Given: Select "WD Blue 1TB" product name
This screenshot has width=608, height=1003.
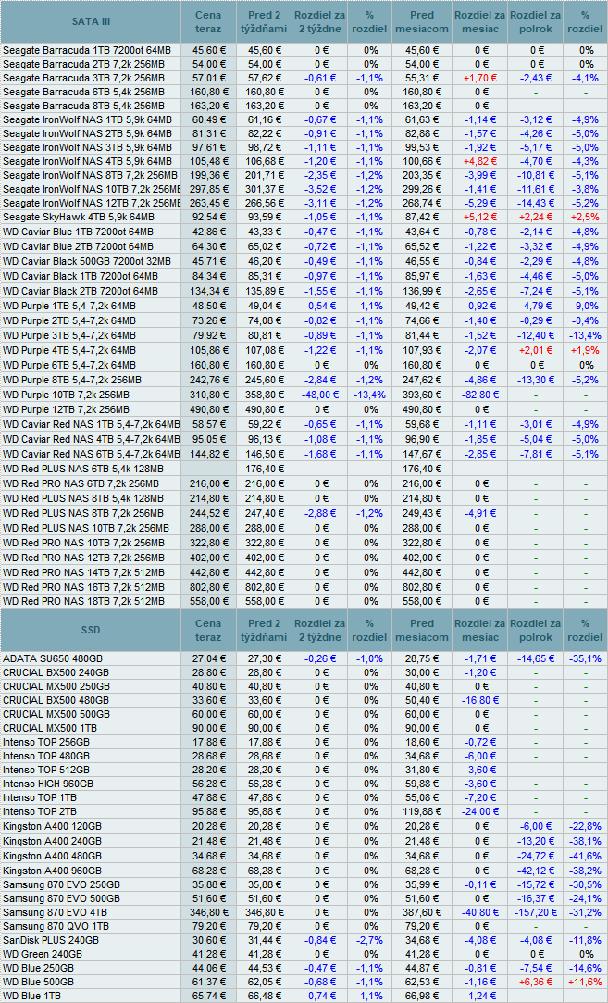Looking at the screenshot, I should tap(32, 996).
